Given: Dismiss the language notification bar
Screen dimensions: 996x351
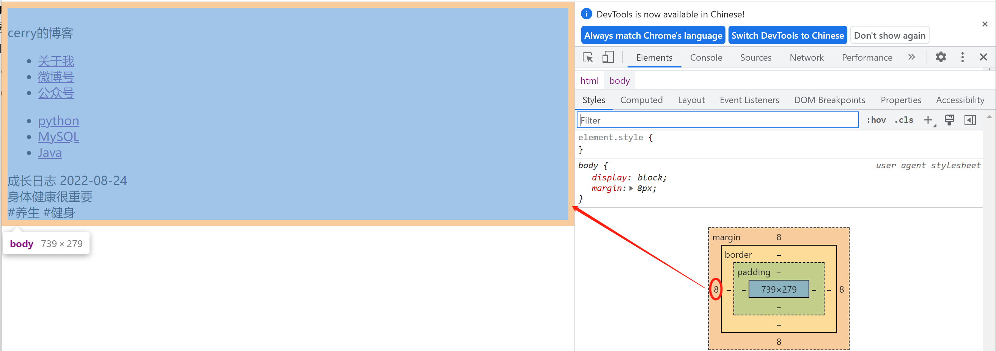Looking at the screenshot, I should (985, 24).
